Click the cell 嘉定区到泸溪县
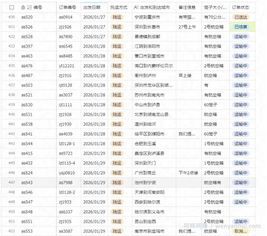267x236 pixels. 149,153
